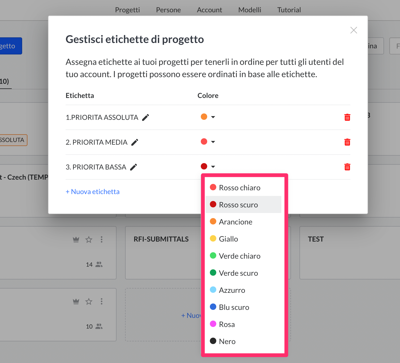Expand color picker for 2. PRIORITA MEDIA
Screen dimensions: 400x363
click(x=213, y=142)
